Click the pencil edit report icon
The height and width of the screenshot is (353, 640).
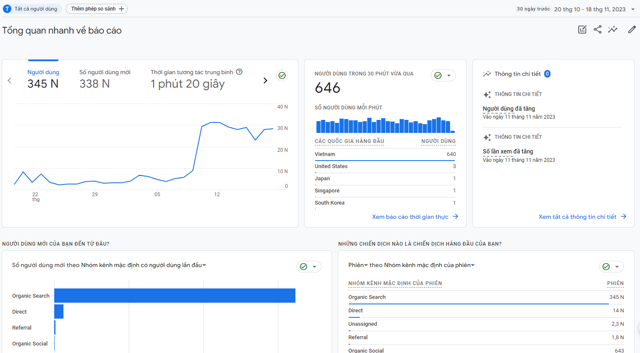click(632, 29)
